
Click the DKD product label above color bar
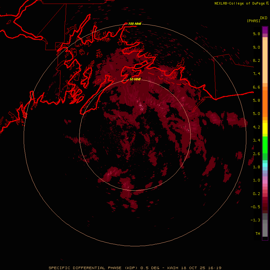point(264,18)
